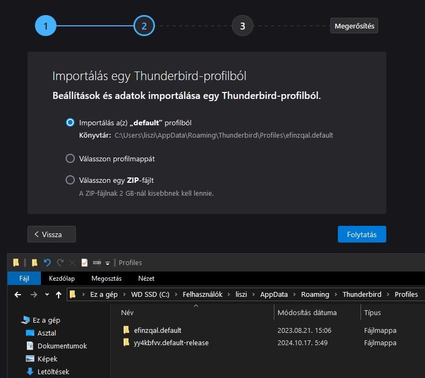Expand the chevron between liszi and AppData
This screenshot has height=378, width=425.
point(254,294)
